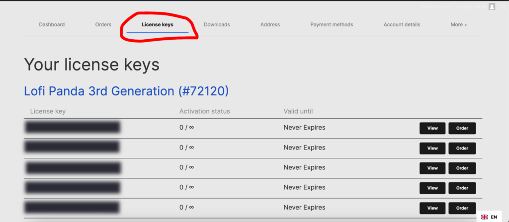
Task: Click the admin avatar icon
Action: [x=492, y=7]
